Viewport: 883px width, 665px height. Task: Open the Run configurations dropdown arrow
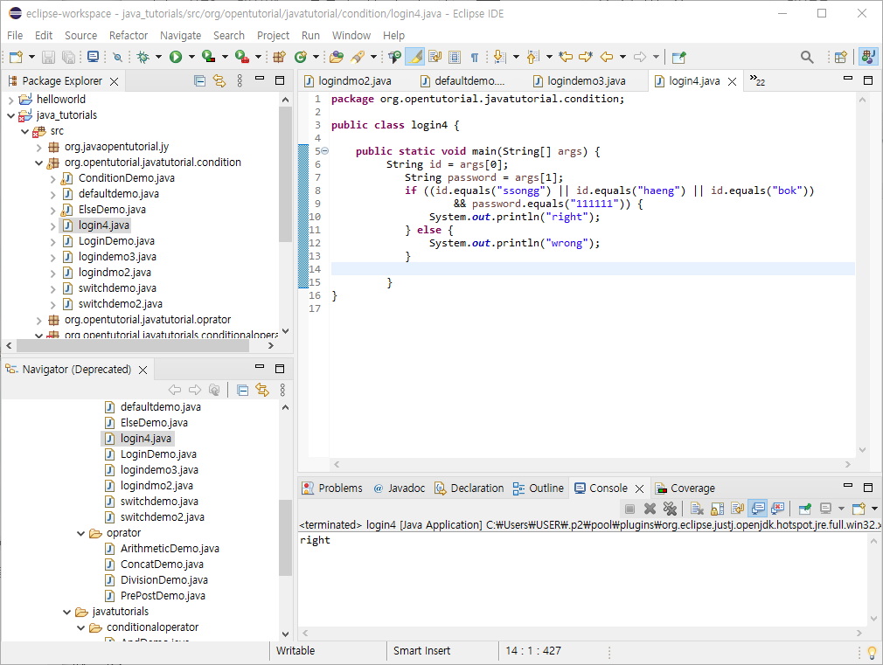click(191, 57)
